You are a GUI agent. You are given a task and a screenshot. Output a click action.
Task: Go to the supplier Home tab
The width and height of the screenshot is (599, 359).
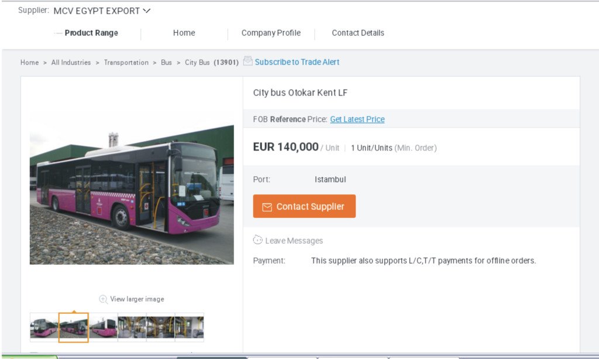(x=184, y=33)
